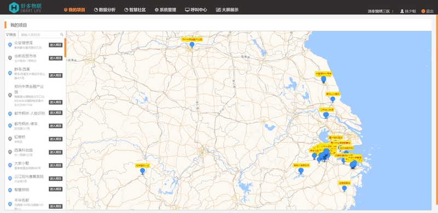Click the gray location pin beside 仓前农贸市场
The image size is (438, 213).
click(x=10, y=58)
